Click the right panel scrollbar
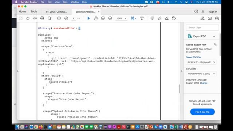233x131 pixels. point(220,45)
